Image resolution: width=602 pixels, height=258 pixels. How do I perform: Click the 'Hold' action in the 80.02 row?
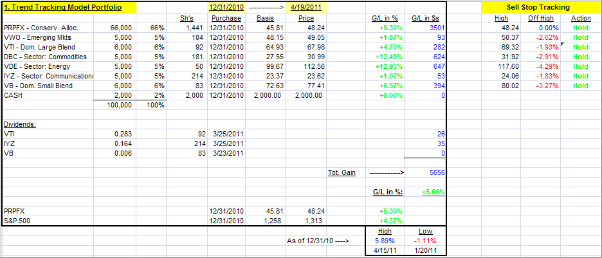[581, 86]
